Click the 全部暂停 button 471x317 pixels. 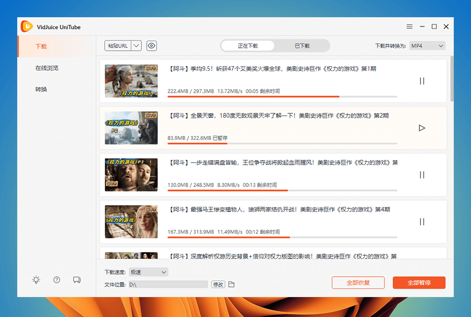(x=419, y=283)
